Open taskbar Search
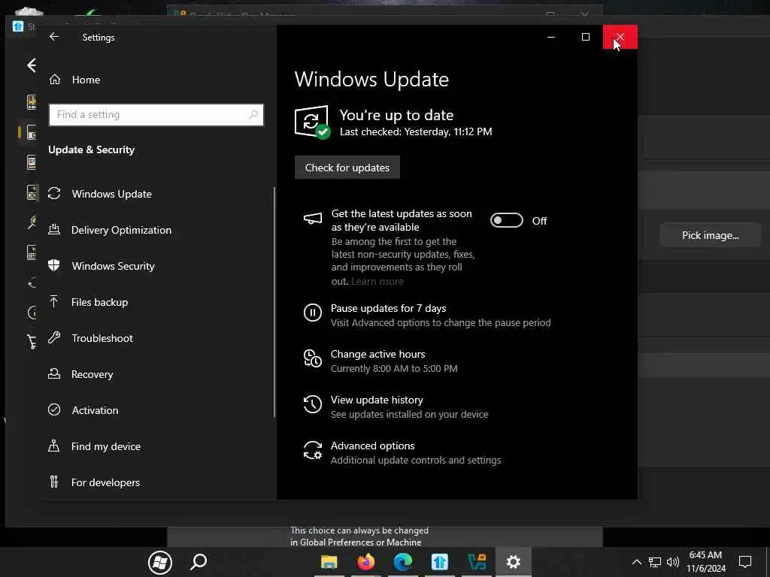The height and width of the screenshot is (577, 770). point(199,562)
